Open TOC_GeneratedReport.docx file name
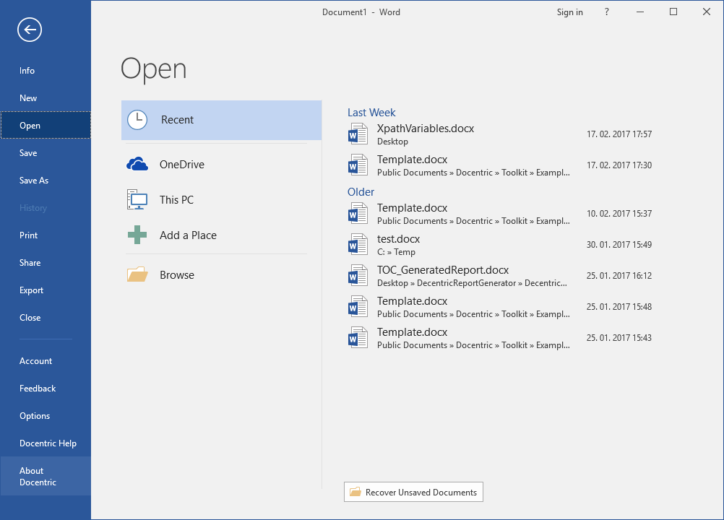 coord(443,270)
